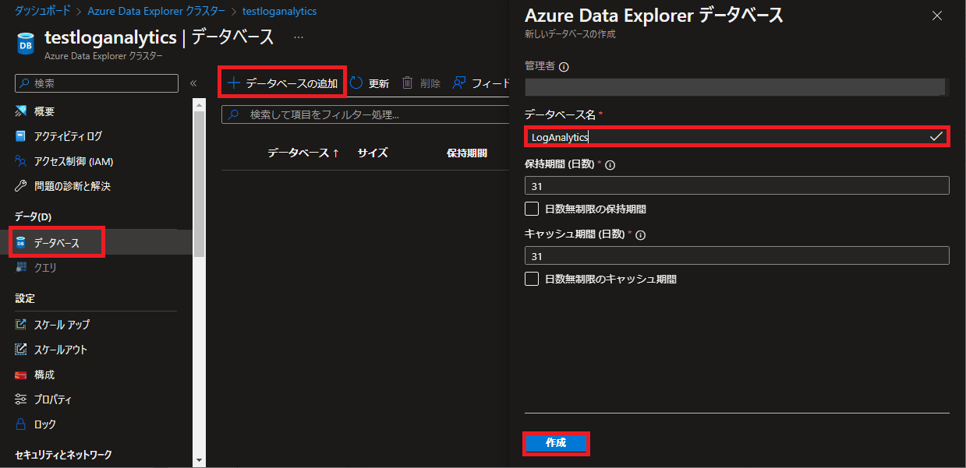
Task: Click the 削除 trash icon
Action: [407, 83]
